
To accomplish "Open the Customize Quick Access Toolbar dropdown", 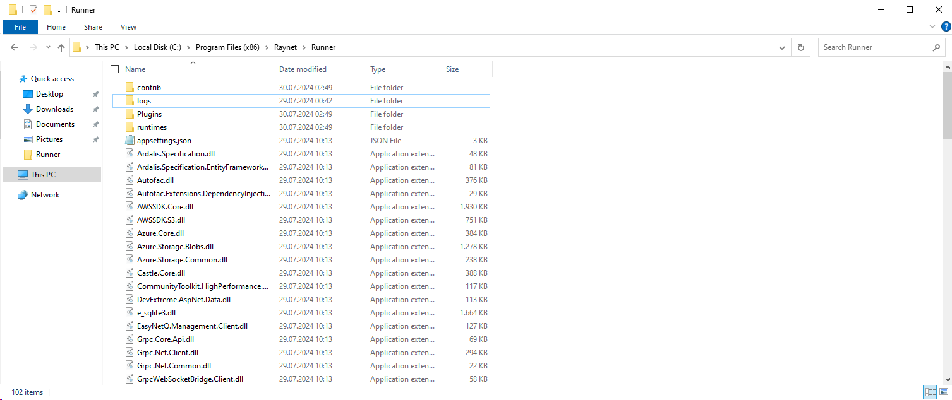I will pos(59,10).
